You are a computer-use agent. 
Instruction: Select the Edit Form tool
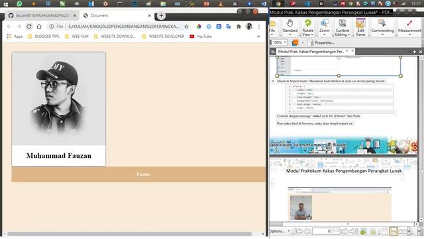(360, 28)
